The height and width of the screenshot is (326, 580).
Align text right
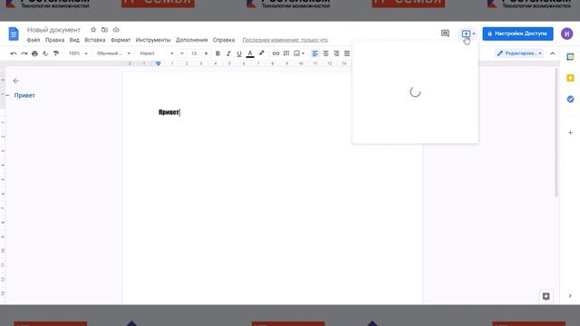[336, 53]
